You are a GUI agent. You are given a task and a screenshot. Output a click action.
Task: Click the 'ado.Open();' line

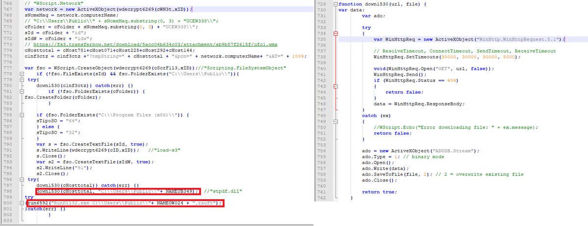(378, 162)
